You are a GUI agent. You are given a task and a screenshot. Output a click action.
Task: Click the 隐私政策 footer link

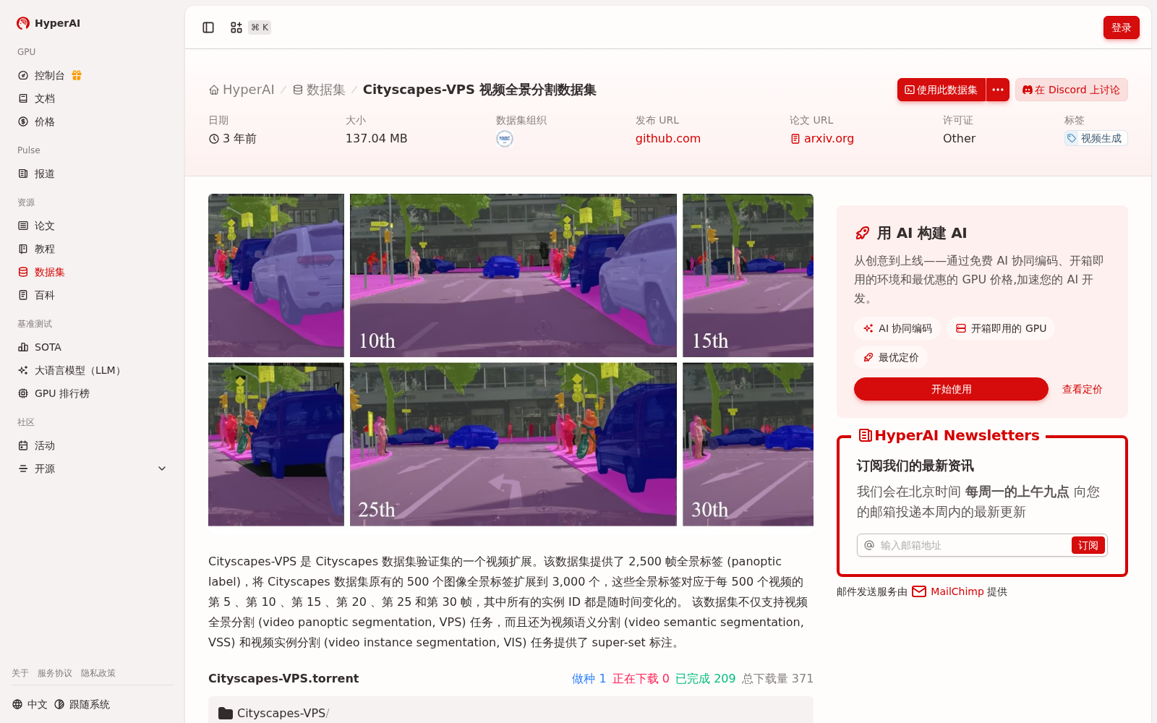(x=98, y=673)
